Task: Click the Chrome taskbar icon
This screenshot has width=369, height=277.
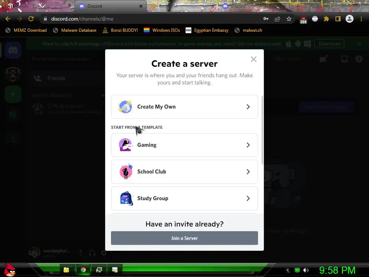Action: pos(83,270)
